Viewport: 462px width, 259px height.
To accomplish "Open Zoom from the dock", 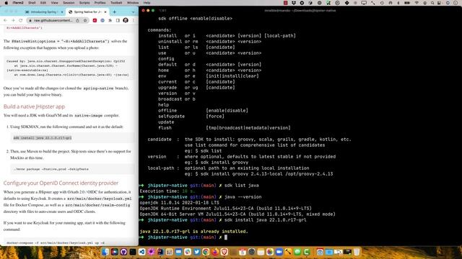I will tap(279, 252).
